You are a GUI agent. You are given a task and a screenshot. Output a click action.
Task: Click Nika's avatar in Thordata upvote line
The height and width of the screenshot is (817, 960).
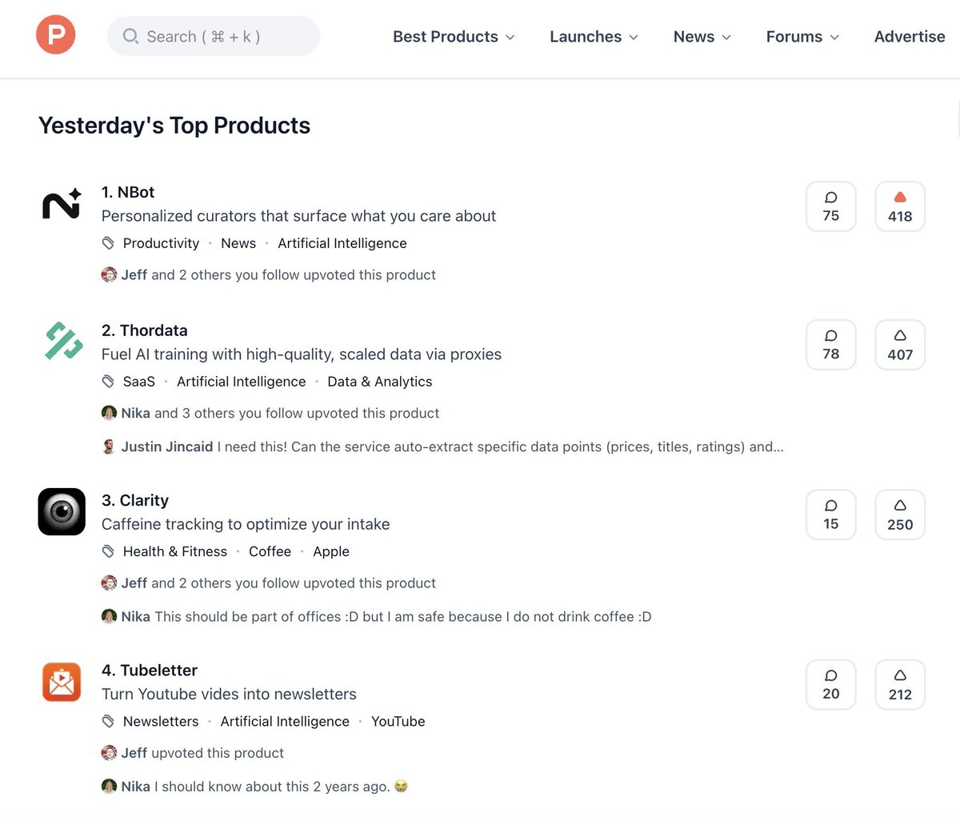tap(109, 413)
